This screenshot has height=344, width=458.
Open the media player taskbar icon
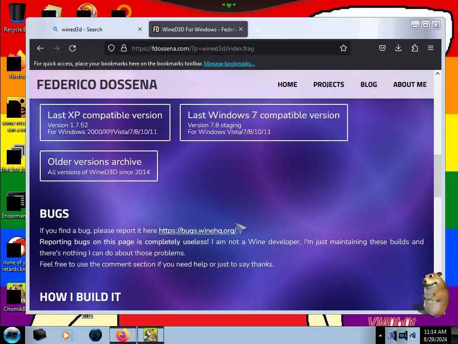[66, 335]
